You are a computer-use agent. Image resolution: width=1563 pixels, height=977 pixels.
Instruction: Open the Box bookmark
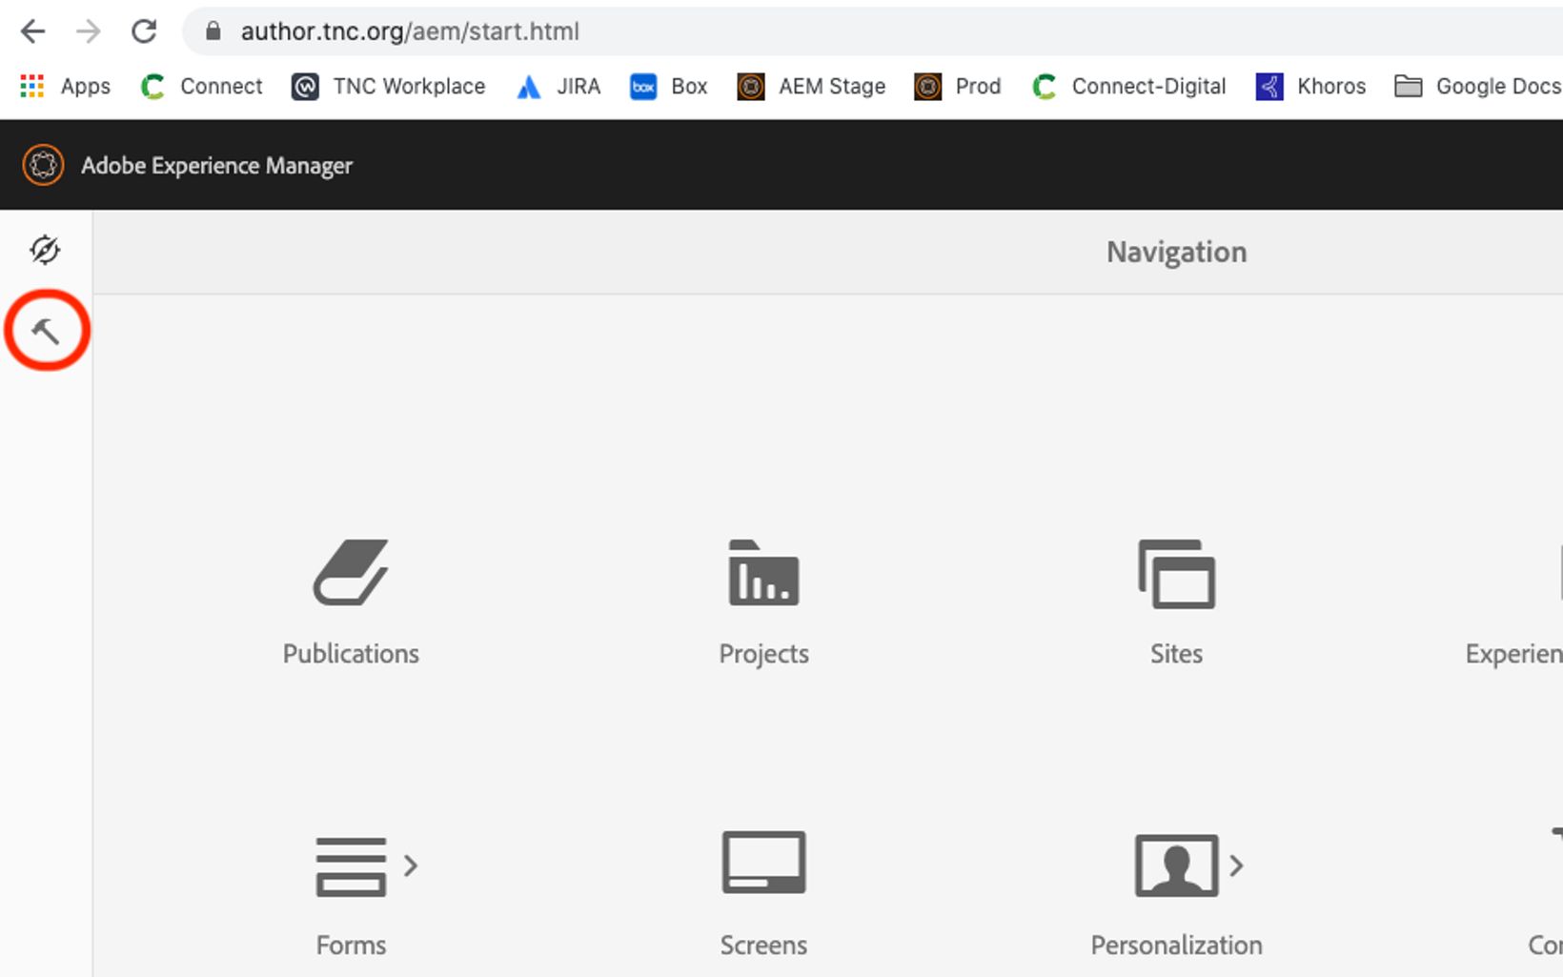[x=669, y=87]
